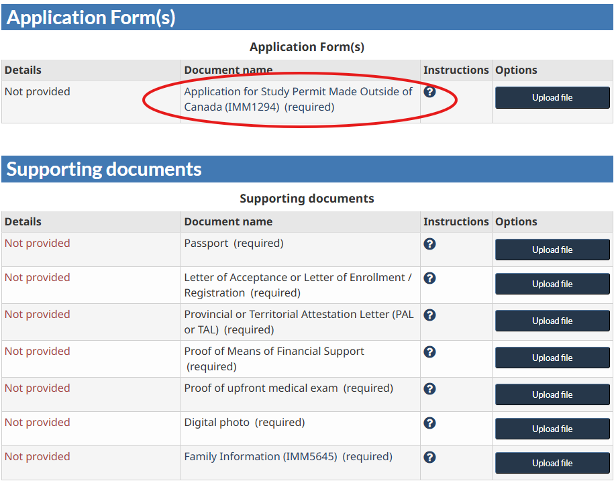The height and width of the screenshot is (483, 616).
Task: Open instructions help icon for IMM1294 form
Action: pos(429,92)
